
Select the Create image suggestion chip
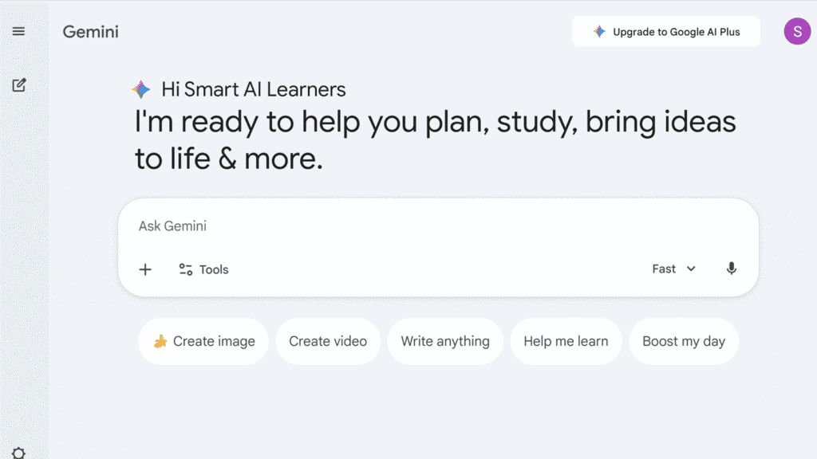click(203, 341)
